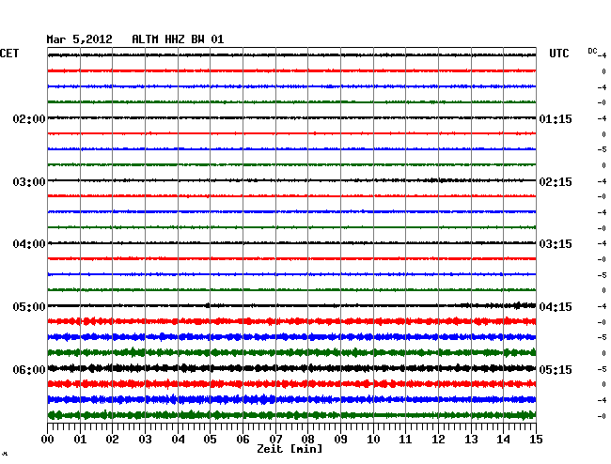Click the 05:15 UTC time label
Screen dimensions: 611x464
(556, 369)
